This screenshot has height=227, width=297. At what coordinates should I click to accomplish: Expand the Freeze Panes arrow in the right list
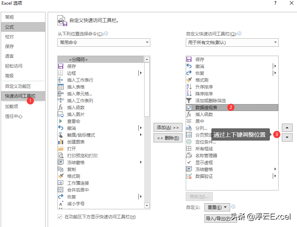[275, 169]
